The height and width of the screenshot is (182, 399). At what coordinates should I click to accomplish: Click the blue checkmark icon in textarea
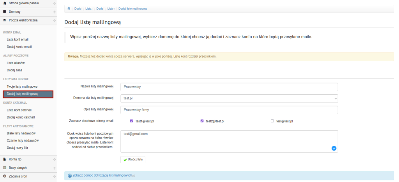(334, 148)
